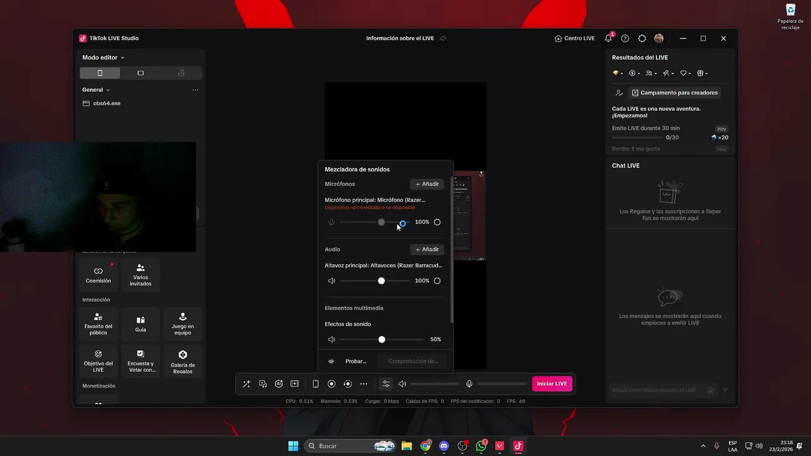Image resolution: width=811 pixels, height=456 pixels.
Task: Open the three-dots more options in bottom toolbar
Action: tap(364, 384)
